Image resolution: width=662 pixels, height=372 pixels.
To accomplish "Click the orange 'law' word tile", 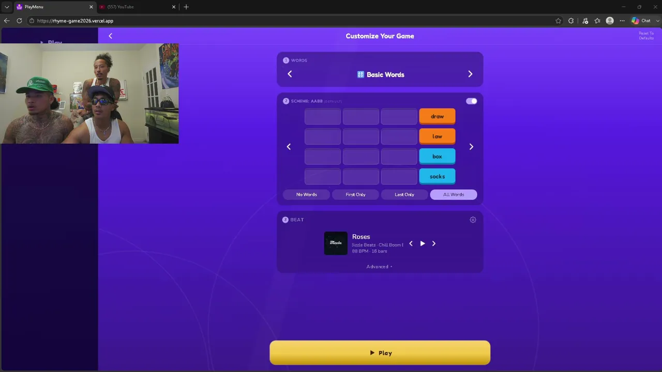I will pos(437,136).
